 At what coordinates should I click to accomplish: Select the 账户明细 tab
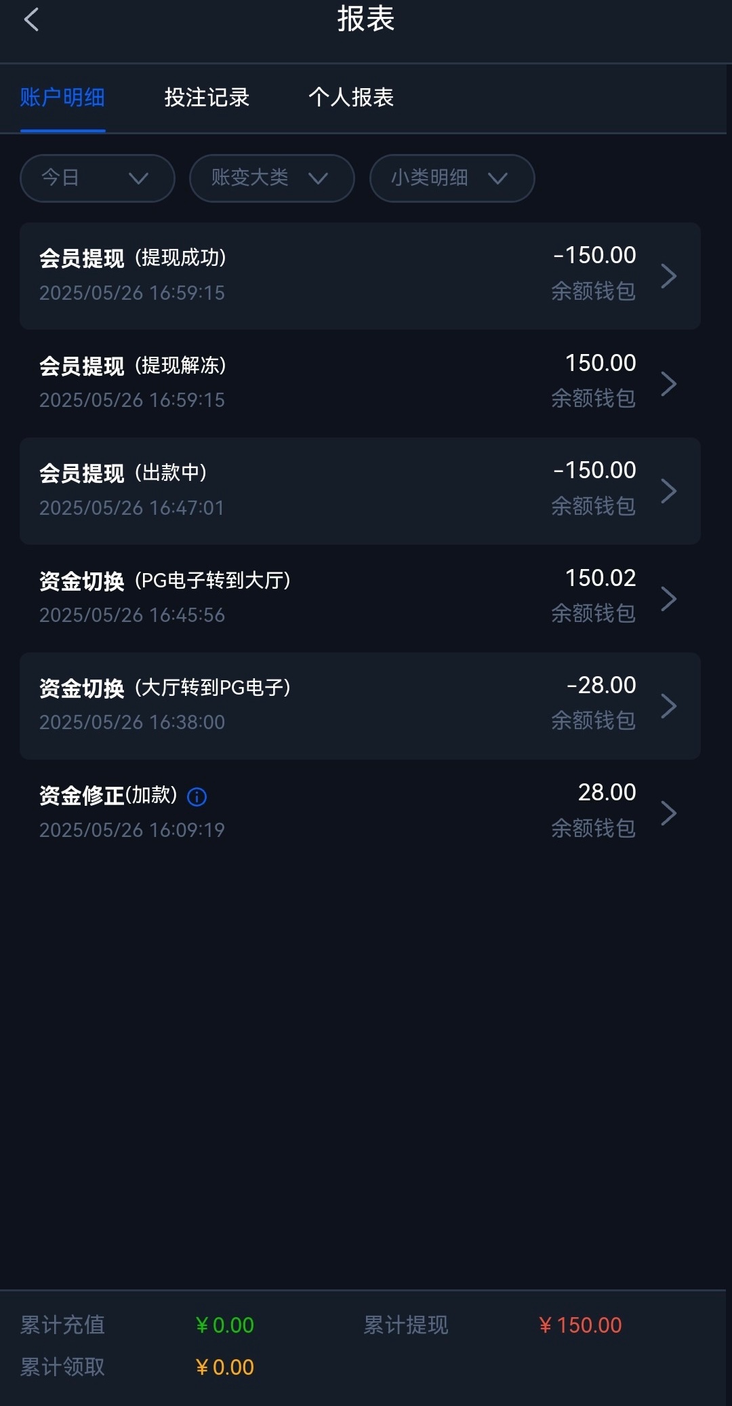point(62,98)
